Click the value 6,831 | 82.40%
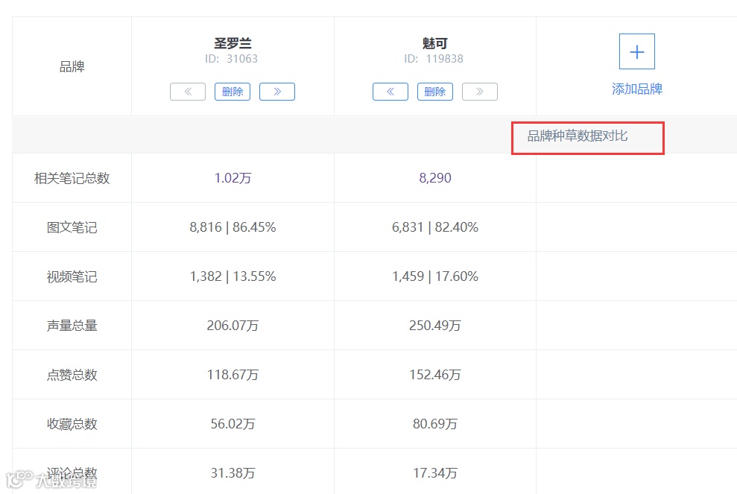The height and width of the screenshot is (494, 737). click(435, 227)
